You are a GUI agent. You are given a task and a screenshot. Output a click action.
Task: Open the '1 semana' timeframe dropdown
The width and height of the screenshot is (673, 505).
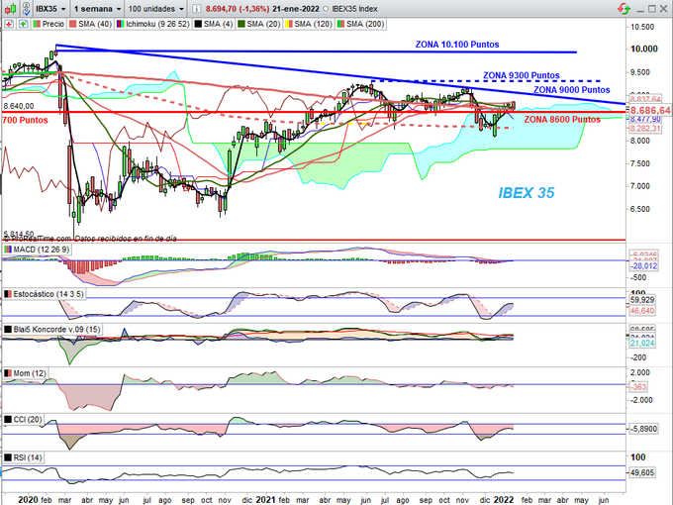pyautogui.click(x=97, y=9)
